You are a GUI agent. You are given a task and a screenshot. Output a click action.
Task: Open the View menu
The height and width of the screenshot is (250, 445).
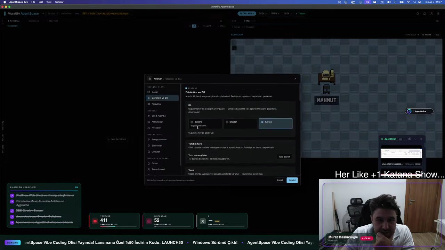[49, 2]
